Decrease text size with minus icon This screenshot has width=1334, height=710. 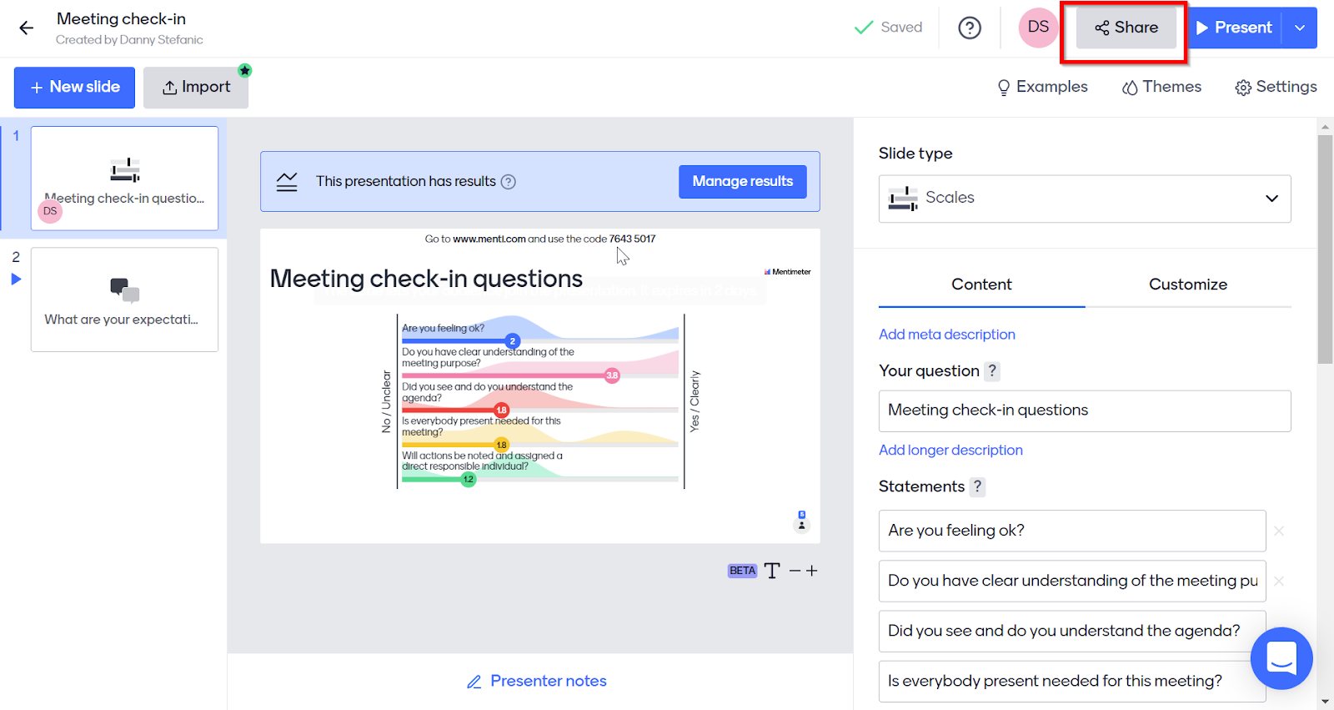[x=795, y=571]
